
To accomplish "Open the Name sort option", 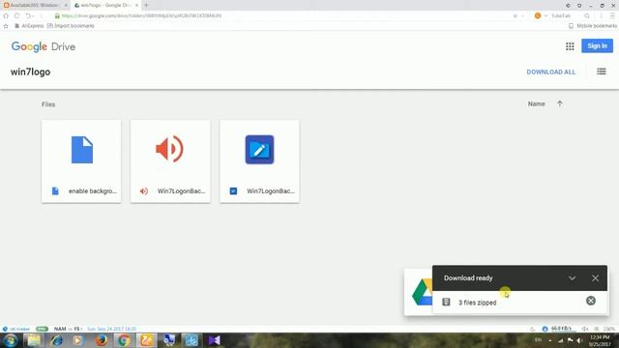I will (536, 103).
